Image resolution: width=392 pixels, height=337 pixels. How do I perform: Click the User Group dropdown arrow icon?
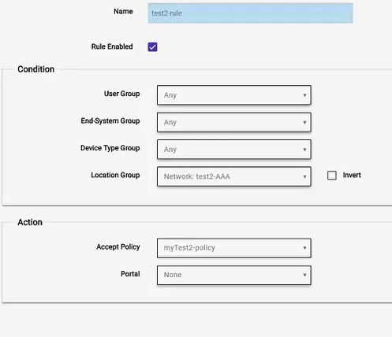coord(304,95)
